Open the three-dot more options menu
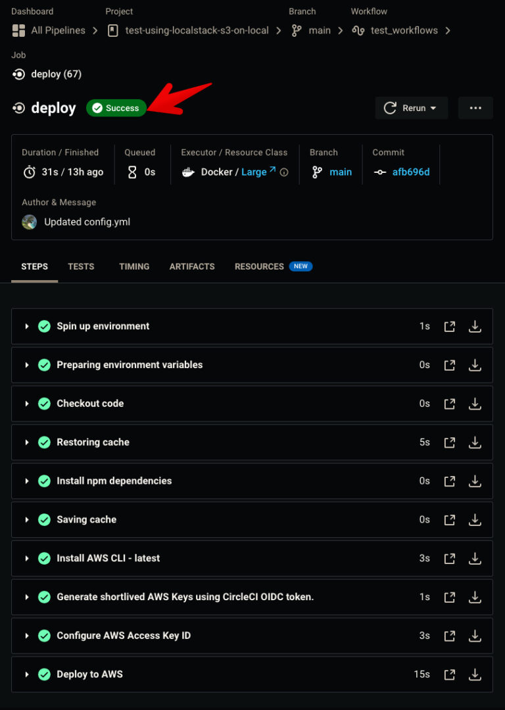This screenshot has height=710, width=505. tap(477, 108)
